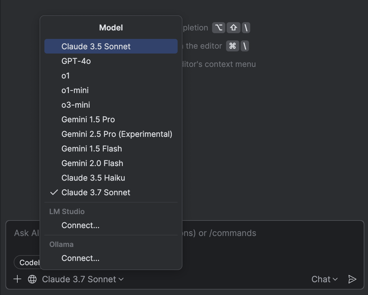This screenshot has height=295, width=368.
Task: Select Claude 3.5 Sonnet from model list
Action: click(x=96, y=47)
